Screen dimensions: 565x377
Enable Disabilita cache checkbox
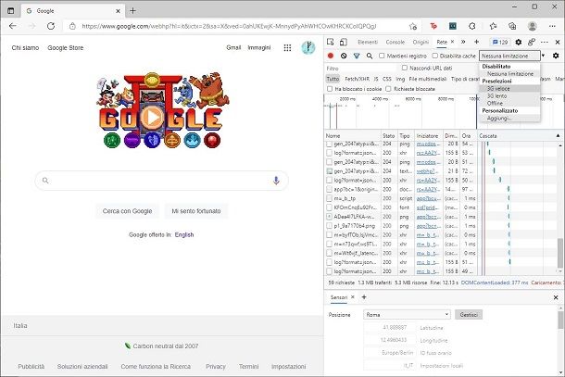pyautogui.click(x=435, y=56)
